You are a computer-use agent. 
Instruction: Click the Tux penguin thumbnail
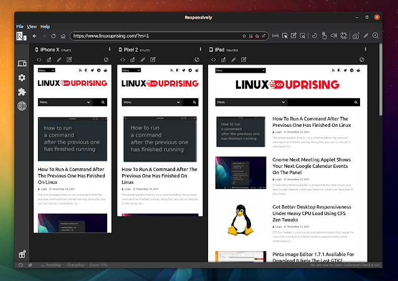click(x=240, y=219)
